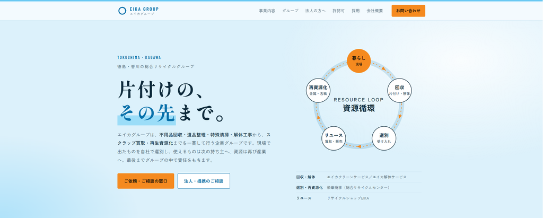Select the orange 暮らし 現場 circle node
Viewport: 543px width, 218px height.
tap(359, 60)
